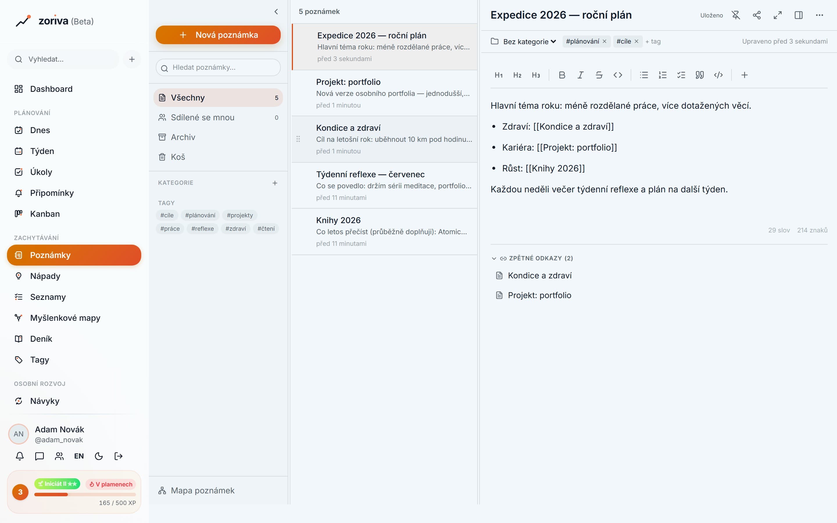The image size is (837, 523).
Task: Focus the global Vyhledat search field
Action: (63, 59)
